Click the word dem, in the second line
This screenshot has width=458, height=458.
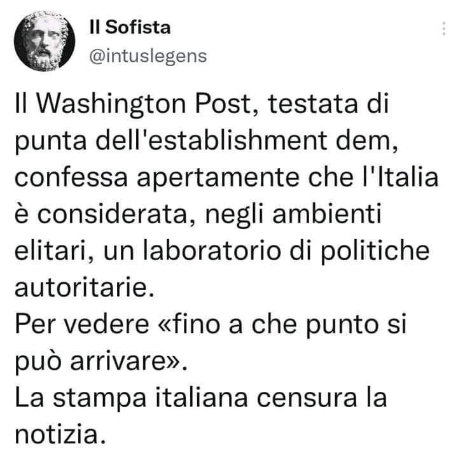pyautogui.click(x=367, y=141)
